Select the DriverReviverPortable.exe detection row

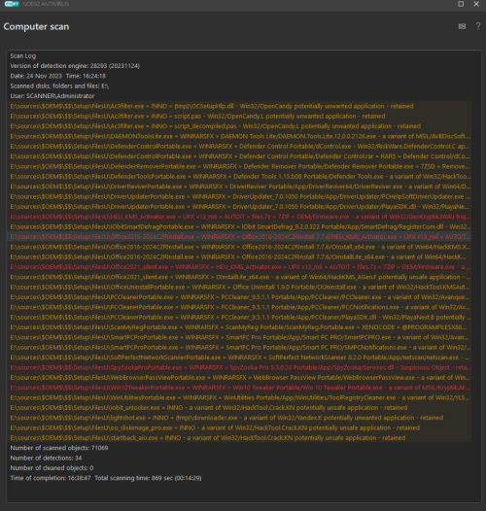tap(239, 187)
